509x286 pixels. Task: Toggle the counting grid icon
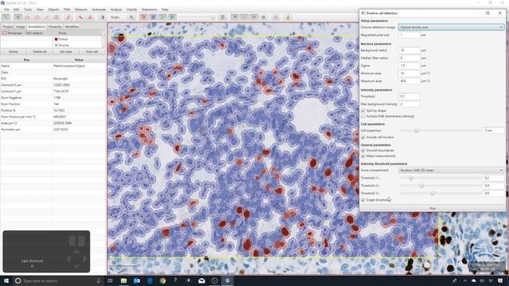point(263,17)
